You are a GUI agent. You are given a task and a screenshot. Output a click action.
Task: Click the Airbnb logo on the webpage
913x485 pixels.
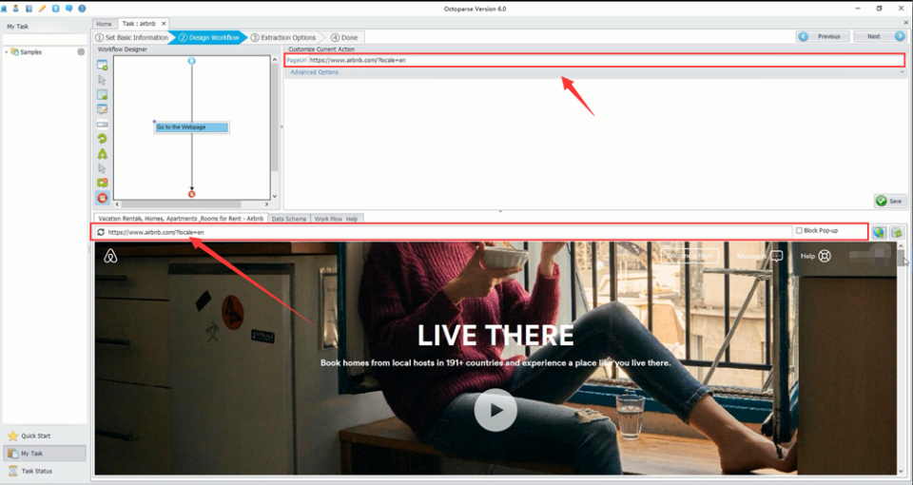[110, 256]
